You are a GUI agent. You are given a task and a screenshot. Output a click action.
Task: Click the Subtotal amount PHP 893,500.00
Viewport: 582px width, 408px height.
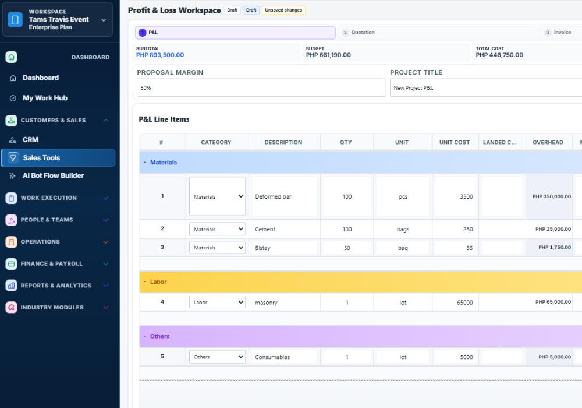tap(160, 55)
